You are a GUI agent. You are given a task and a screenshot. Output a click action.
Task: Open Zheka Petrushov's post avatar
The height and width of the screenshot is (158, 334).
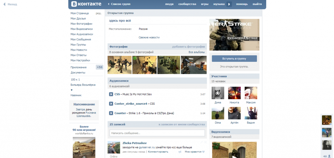(x=114, y=147)
